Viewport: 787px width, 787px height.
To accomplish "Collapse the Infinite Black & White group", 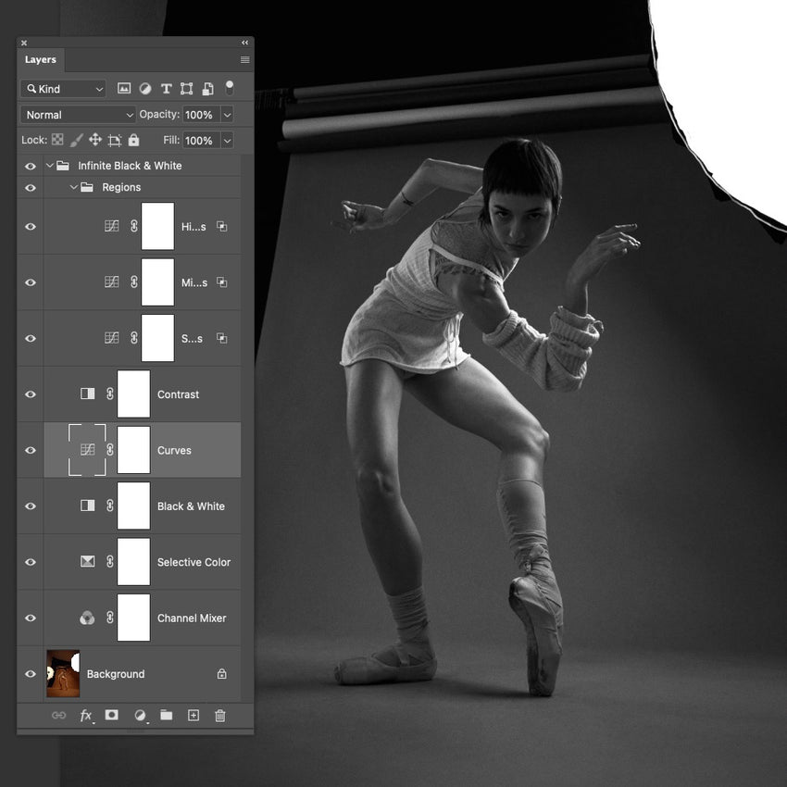I will pos(49,165).
